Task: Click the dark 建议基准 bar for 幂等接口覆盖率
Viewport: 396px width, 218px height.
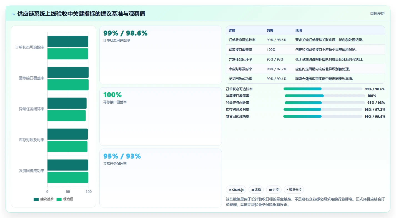Action: [x=68, y=72]
